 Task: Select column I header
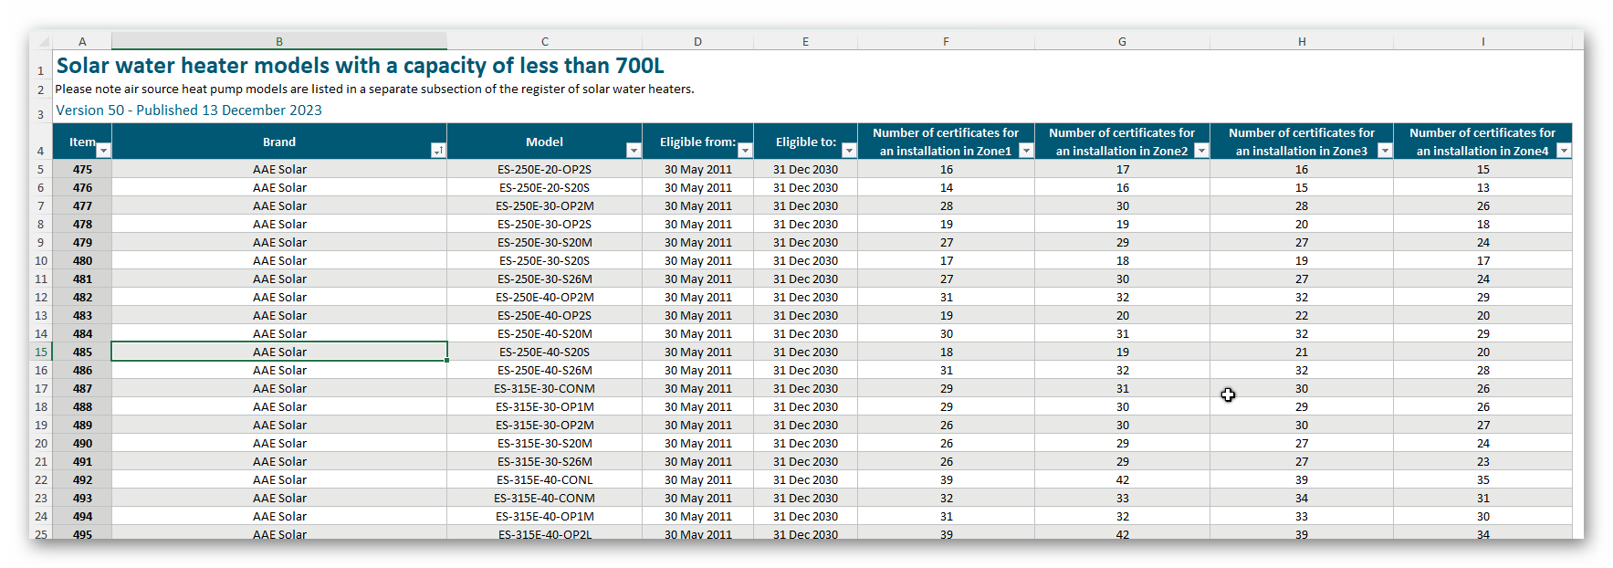pos(1482,41)
